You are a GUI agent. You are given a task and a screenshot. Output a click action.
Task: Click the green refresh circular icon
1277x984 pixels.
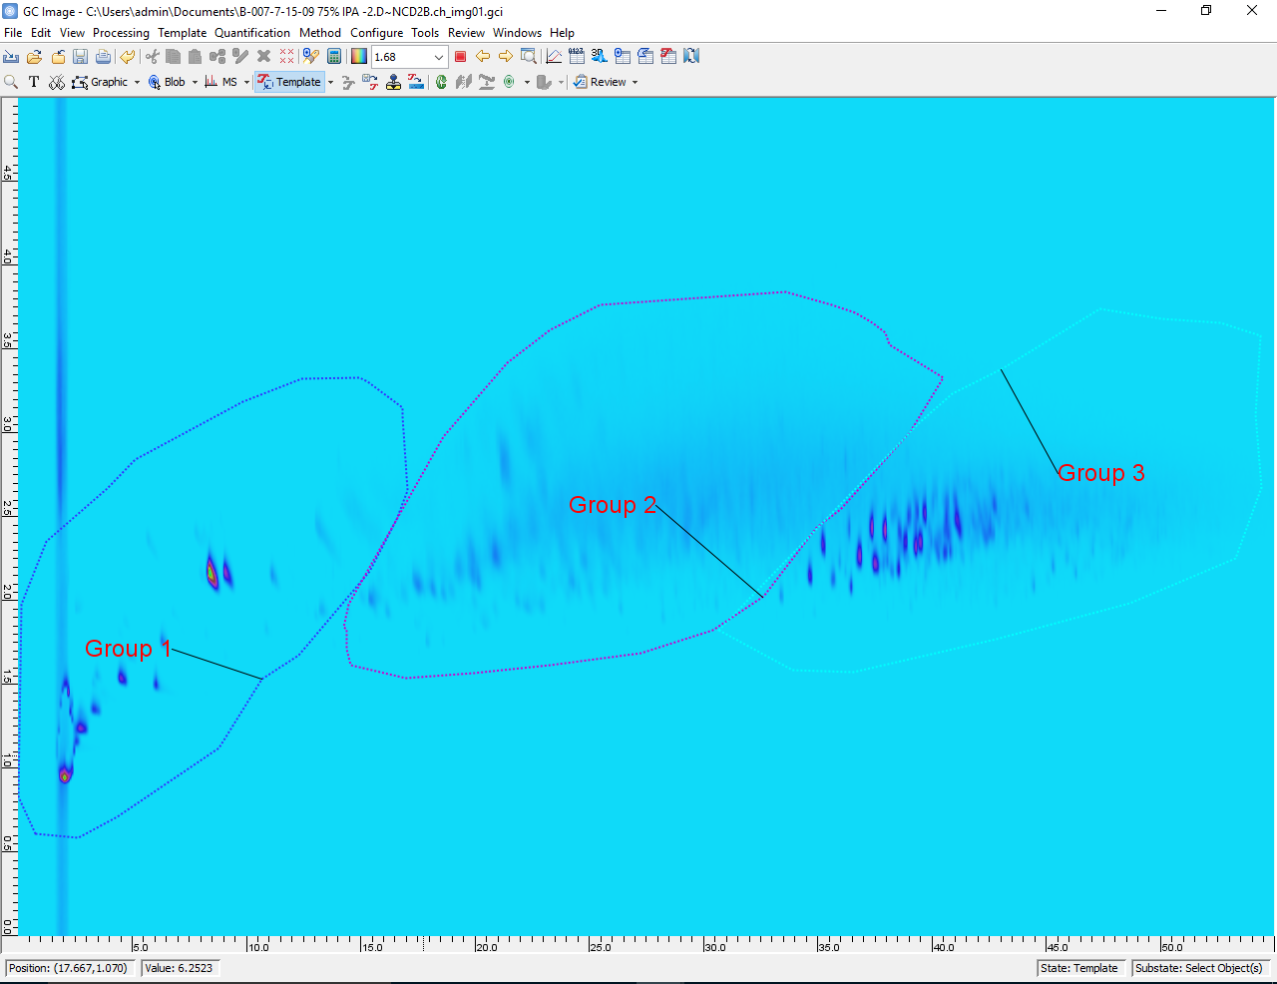click(x=441, y=82)
